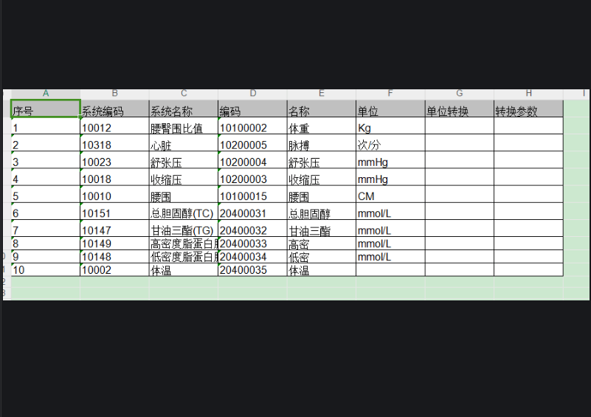Image resolution: width=591 pixels, height=417 pixels.
Task: Click the empty 单位 cell in 体温 row
Action: (x=390, y=270)
